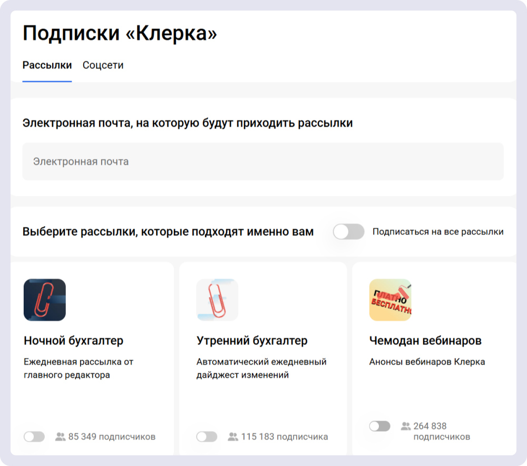This screenshot has height=466, width=527.
Task: Click the Утренний бухгалтер card title
Action: 251,340
